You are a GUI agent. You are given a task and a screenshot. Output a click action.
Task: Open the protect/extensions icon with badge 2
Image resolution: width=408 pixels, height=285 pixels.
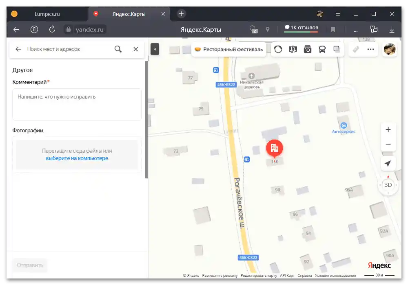pyautogui.click(x=253, y=30)
